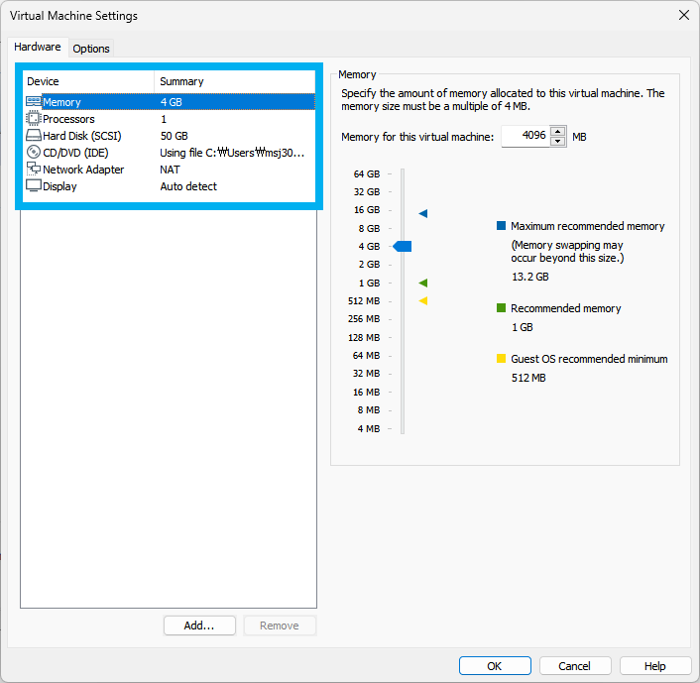
Task: Click the 64 MB slider label
Action: click(x=366, y=355)
